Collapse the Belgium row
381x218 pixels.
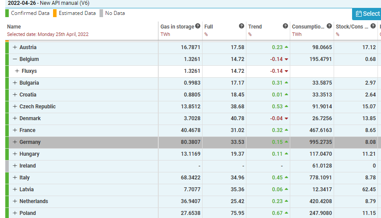[15, 59]
